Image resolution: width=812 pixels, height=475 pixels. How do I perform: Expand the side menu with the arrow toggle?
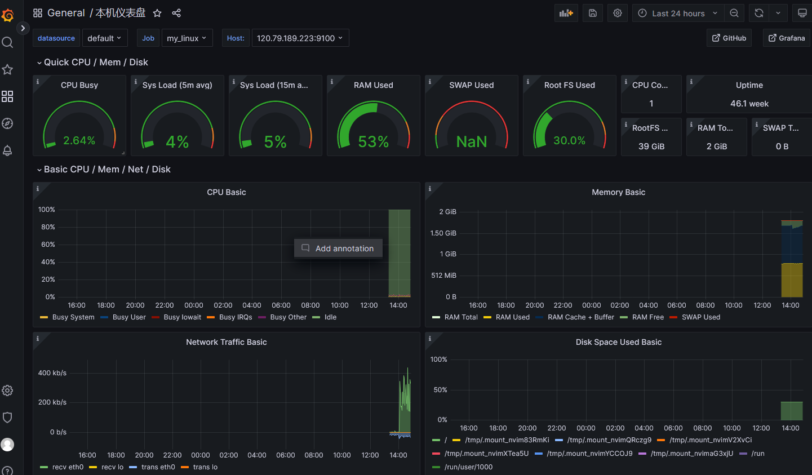23,28
